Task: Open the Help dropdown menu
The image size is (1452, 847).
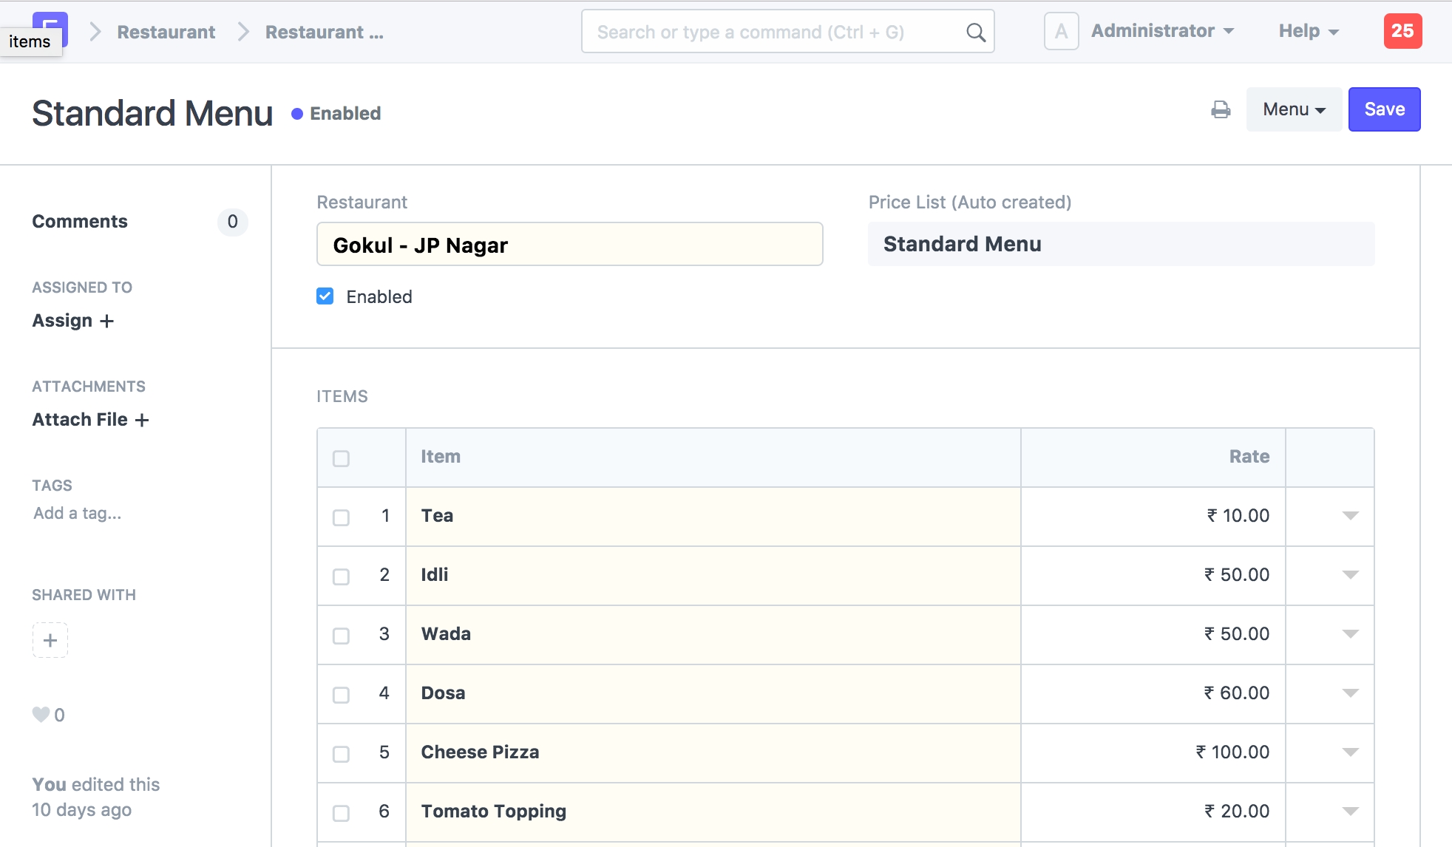Action: [1308, 31]
